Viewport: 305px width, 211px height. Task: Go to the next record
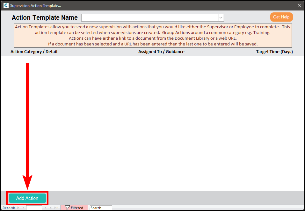pos(45,208)
